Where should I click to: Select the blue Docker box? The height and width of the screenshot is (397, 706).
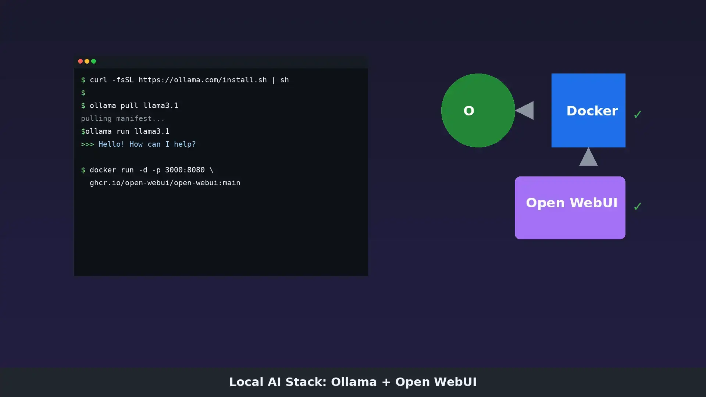(x=588, y=110)
